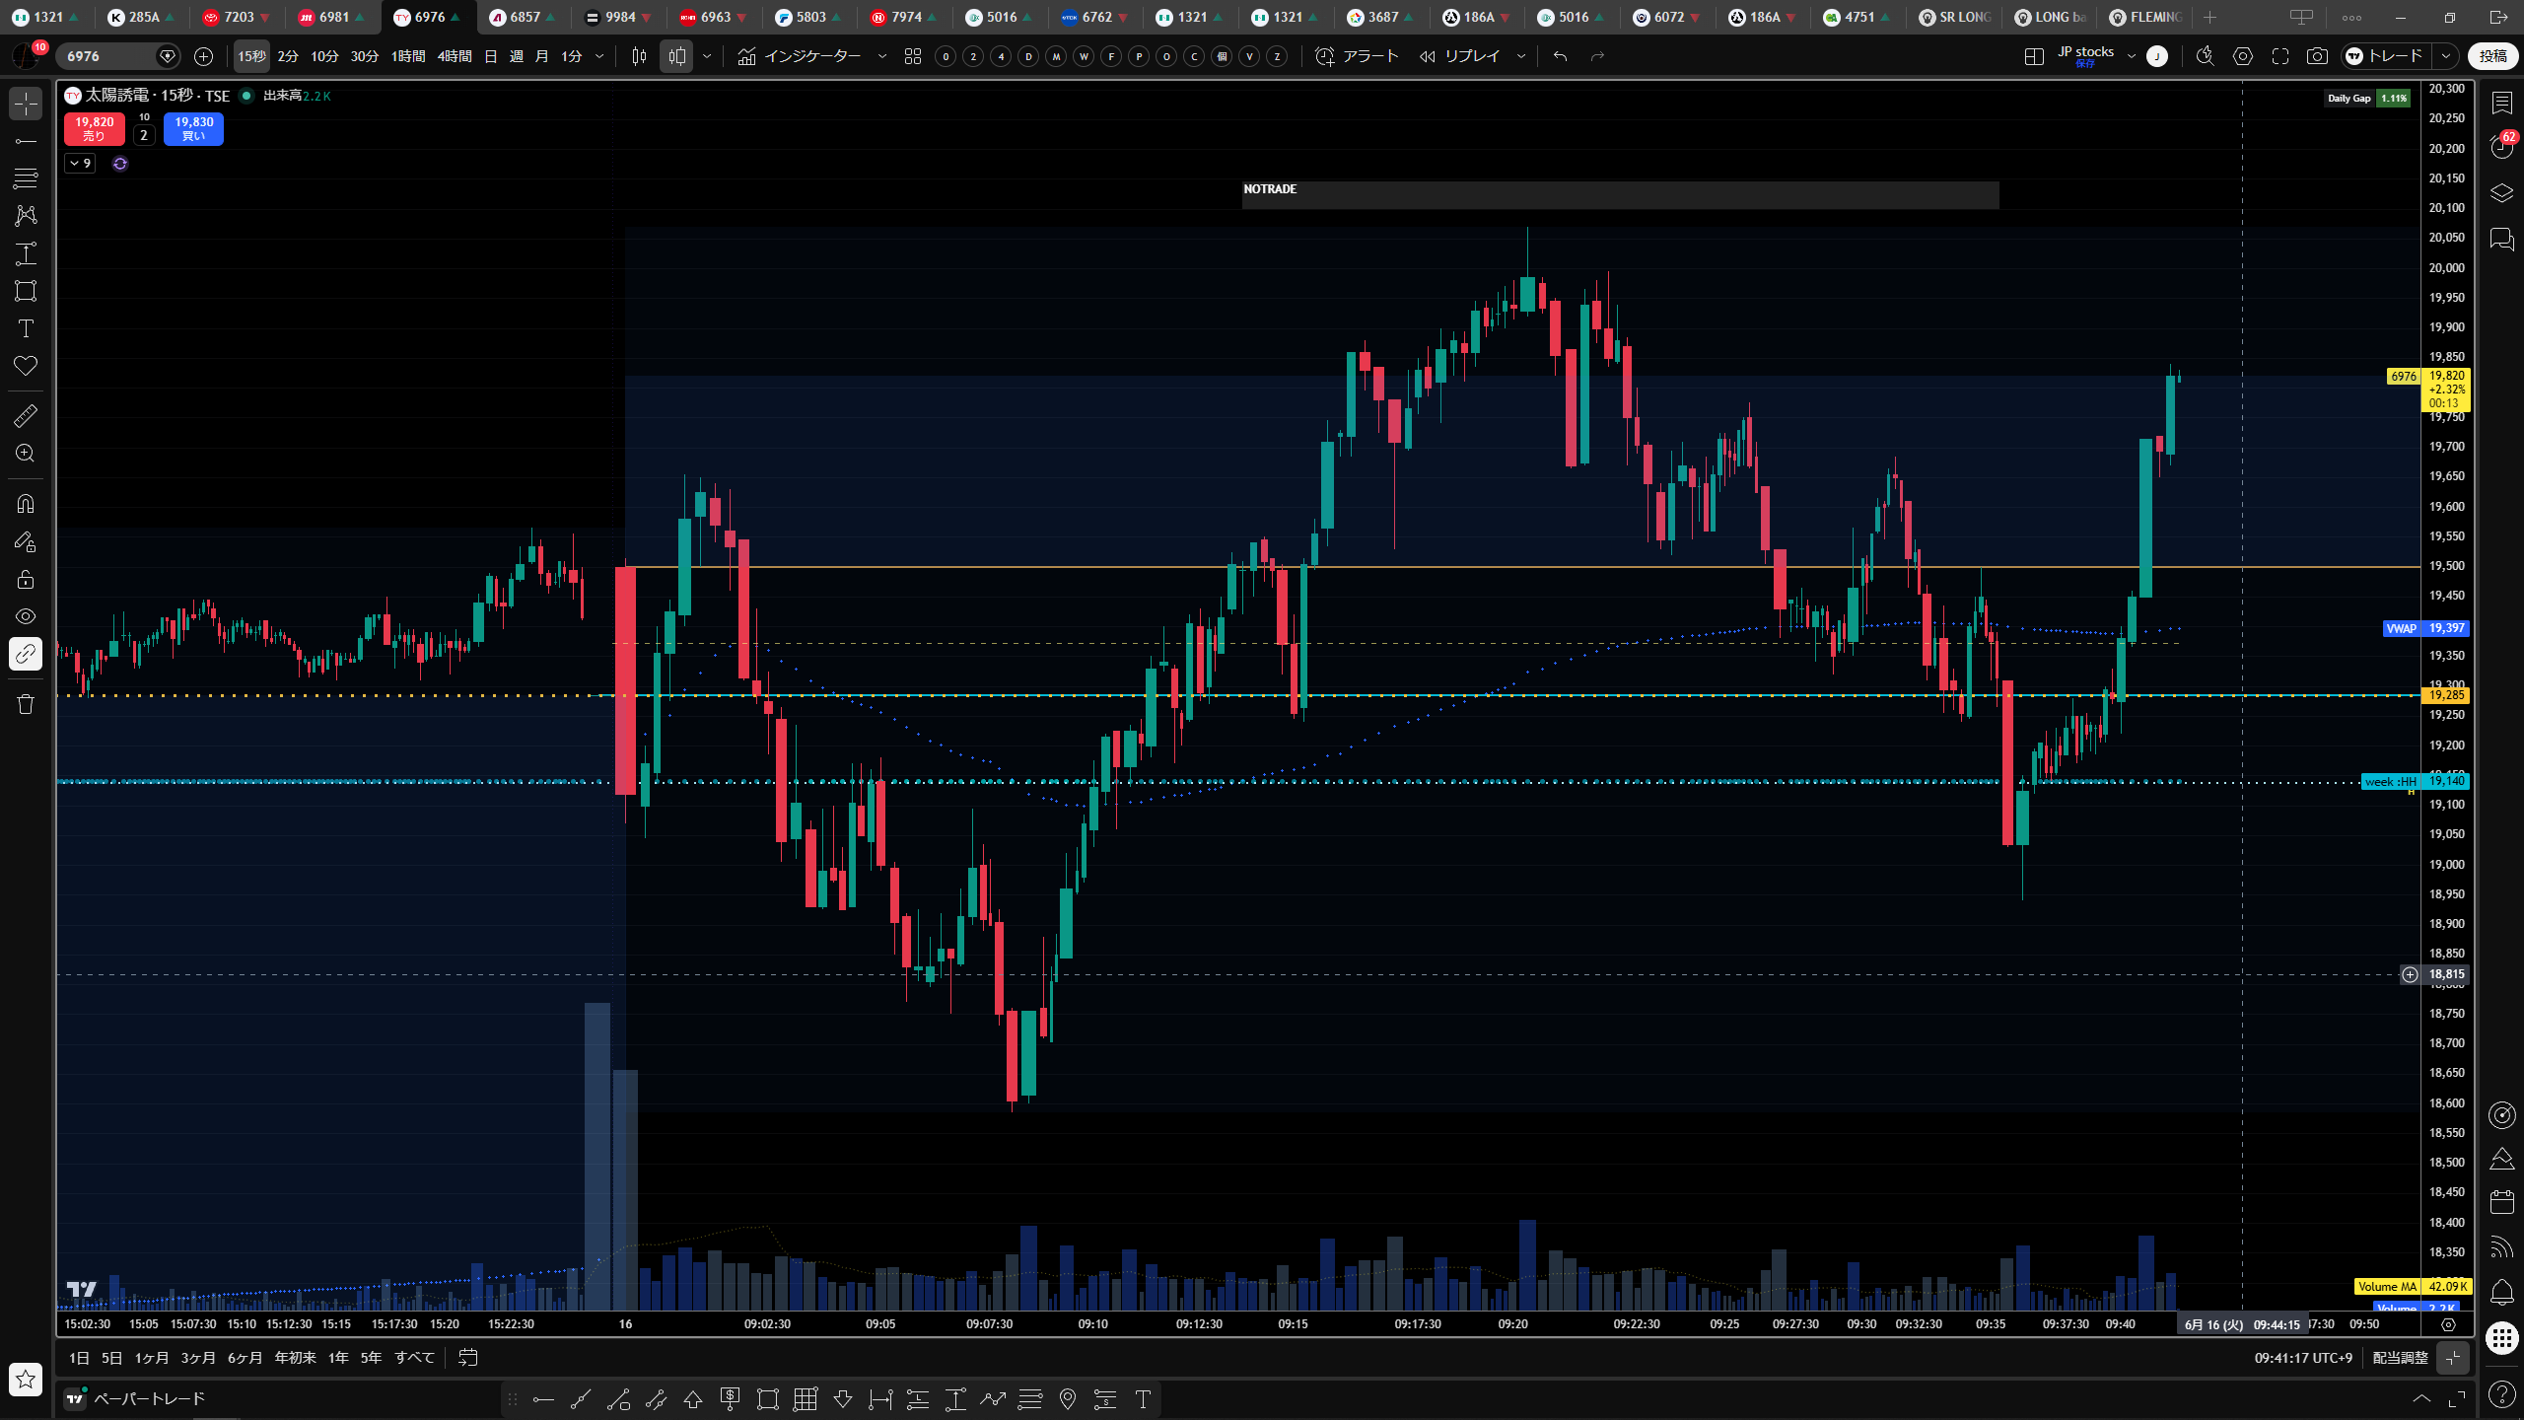The height and width of the screenshot is (1420, 2524).
Task: Open go to date calendar icon
Action: coord(468,1358)
